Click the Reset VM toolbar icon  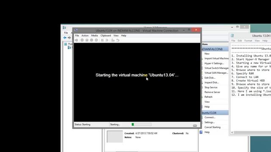(107, 40)
